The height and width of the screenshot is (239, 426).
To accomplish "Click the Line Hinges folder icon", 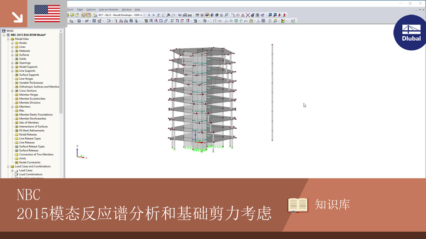I will pos(17,79).
